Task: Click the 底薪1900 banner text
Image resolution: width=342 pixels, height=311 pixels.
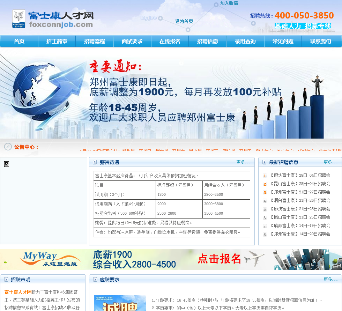Action: coord(112,254)
